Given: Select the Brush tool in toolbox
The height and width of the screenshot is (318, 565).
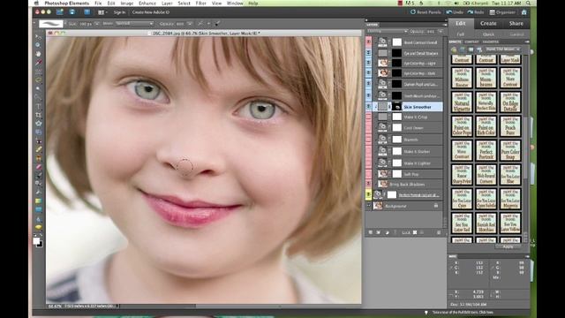Looking at the screenshot, I should 38,176.
